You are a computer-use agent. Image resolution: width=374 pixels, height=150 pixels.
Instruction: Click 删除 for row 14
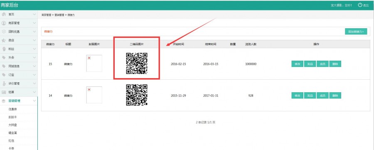(335, 96)
